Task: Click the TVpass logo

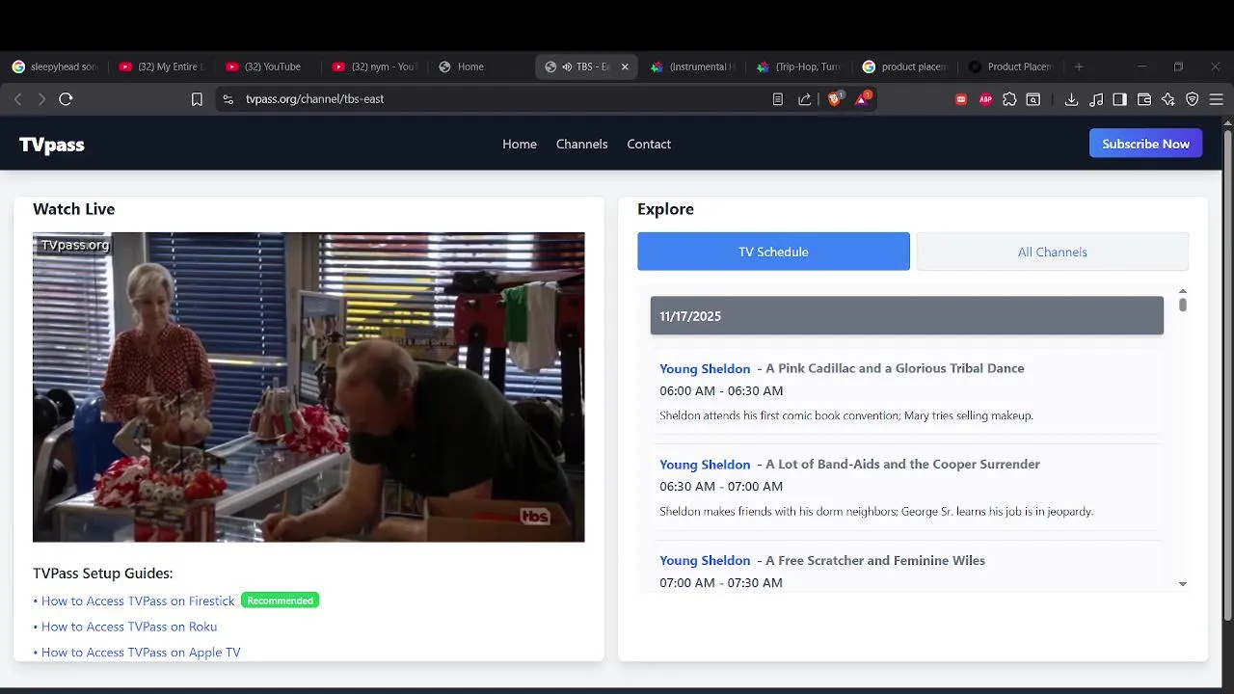Action: 52,145
